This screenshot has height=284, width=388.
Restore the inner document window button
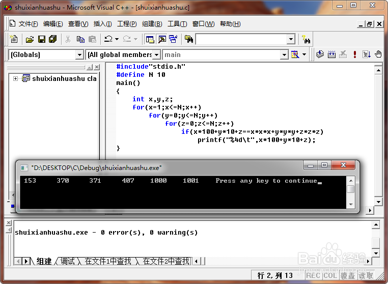[370, 24]
